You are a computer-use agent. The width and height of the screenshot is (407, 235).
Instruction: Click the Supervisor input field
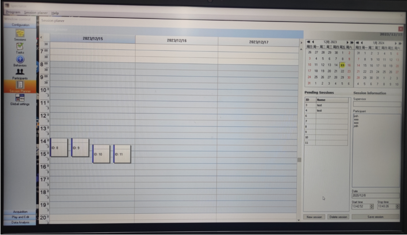tap(376, 105)
